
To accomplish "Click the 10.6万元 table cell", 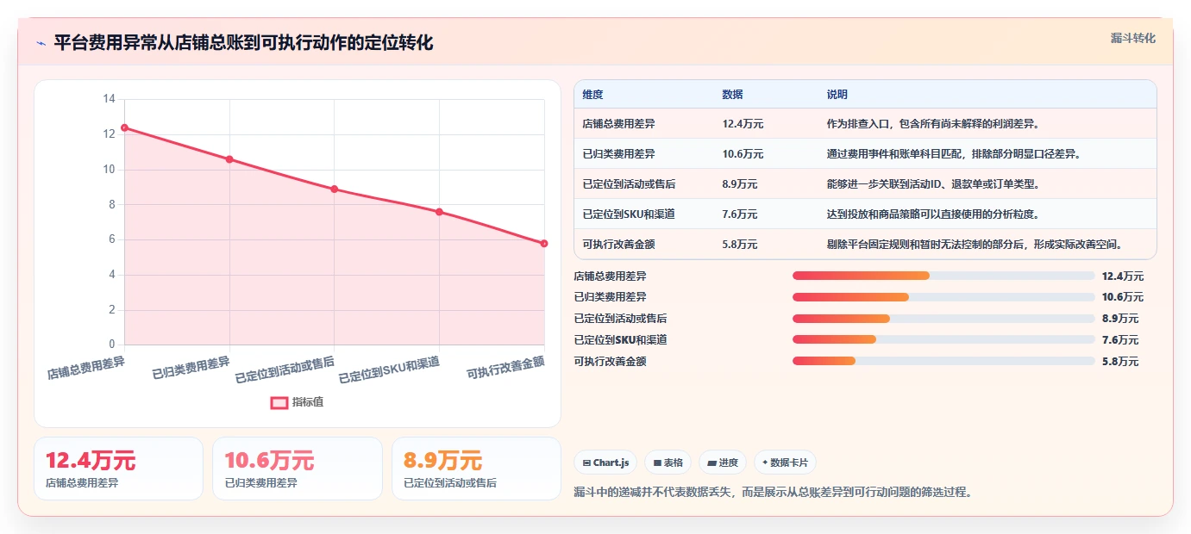I will click(x=743, y=154).
